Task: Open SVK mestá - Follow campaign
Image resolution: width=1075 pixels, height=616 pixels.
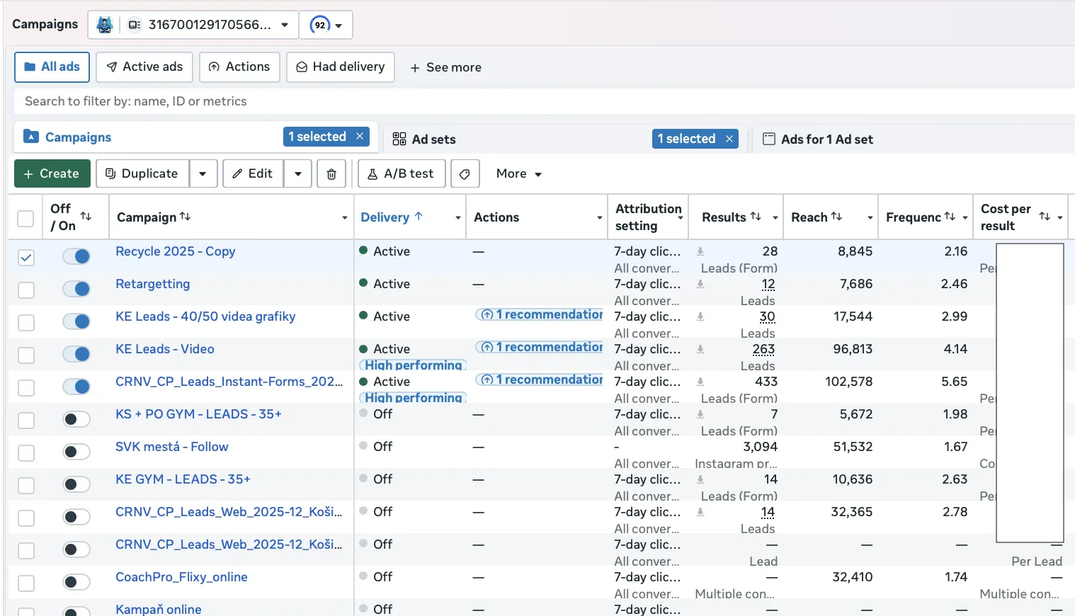Action: (172, 447)
